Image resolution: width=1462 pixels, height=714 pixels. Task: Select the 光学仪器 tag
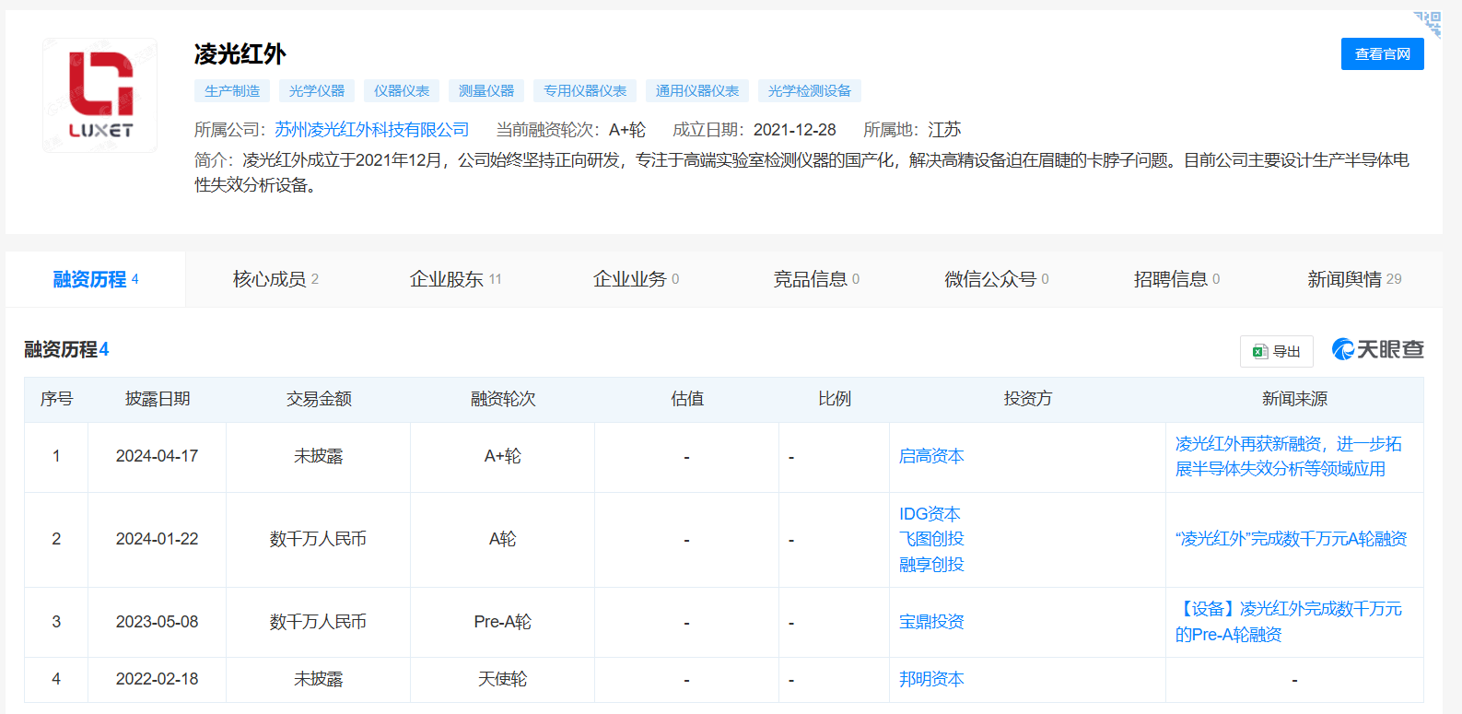(317, 91)
